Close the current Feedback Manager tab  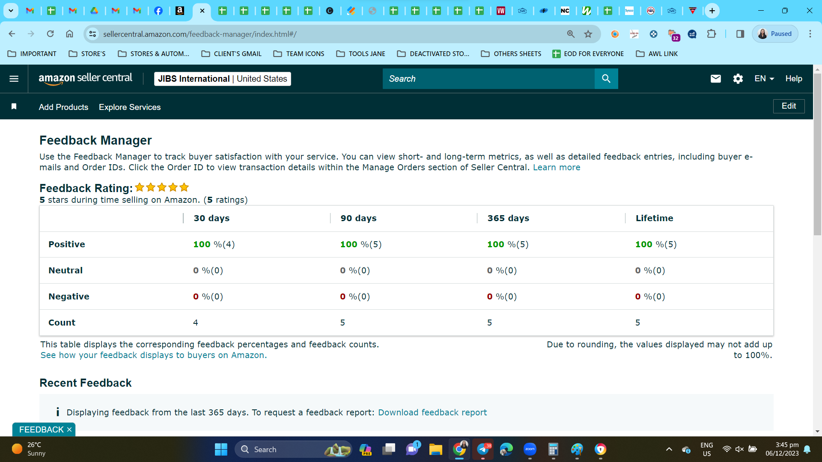(202, 11)
